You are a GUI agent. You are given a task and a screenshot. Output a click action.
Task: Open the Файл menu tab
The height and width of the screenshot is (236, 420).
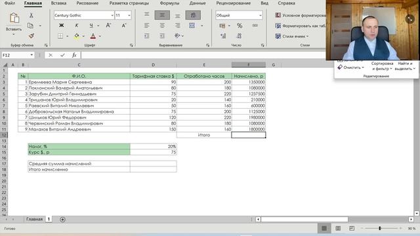[x=10, y=3]
